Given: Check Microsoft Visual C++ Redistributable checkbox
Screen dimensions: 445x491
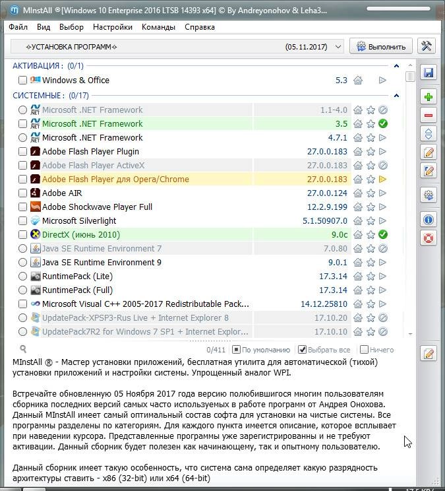Looking at the screenshot, I should [x=22, y=304].
